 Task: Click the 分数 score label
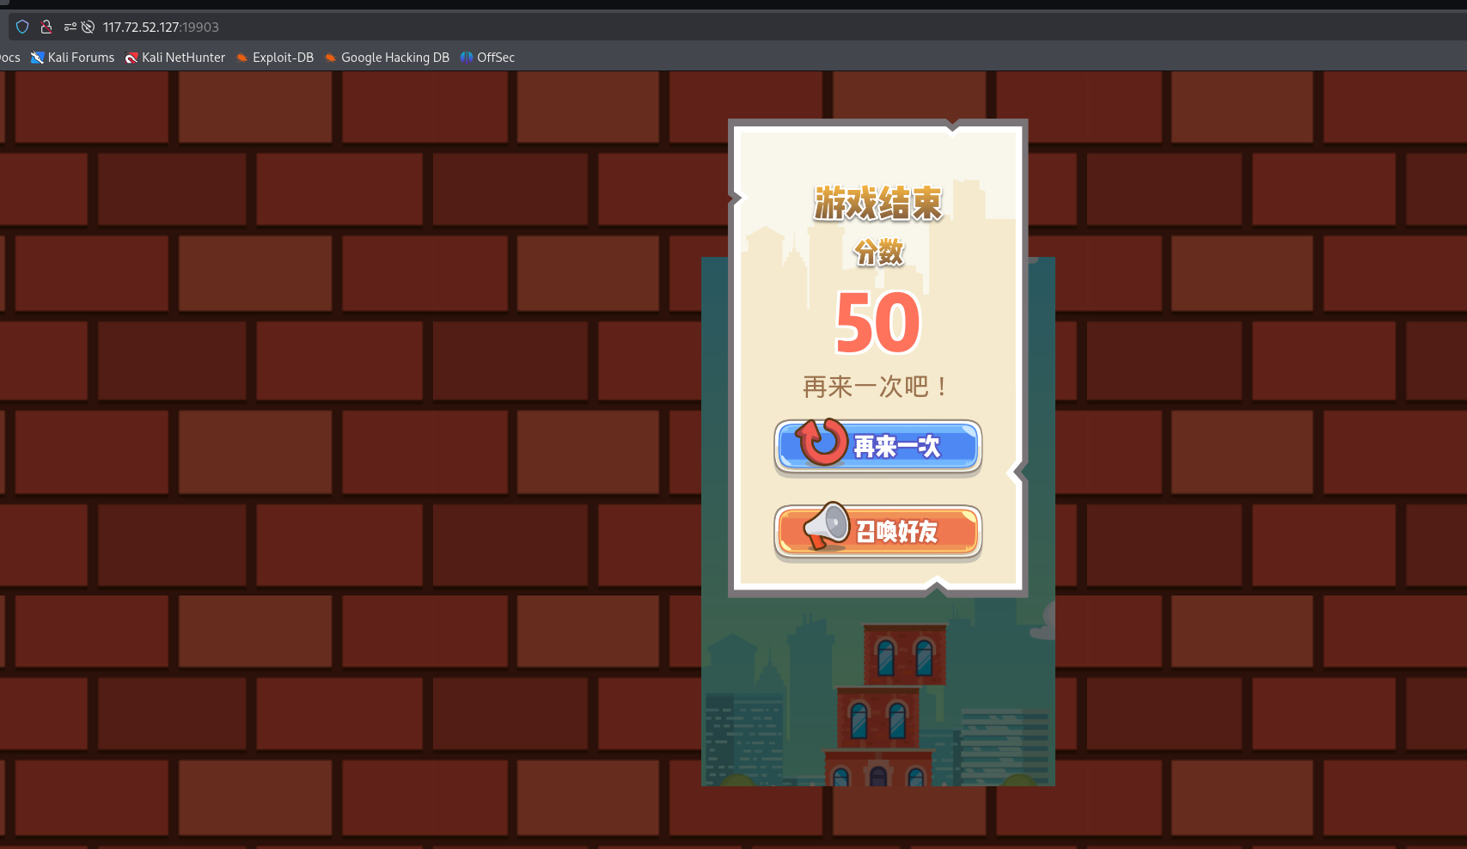coord(878,252)
